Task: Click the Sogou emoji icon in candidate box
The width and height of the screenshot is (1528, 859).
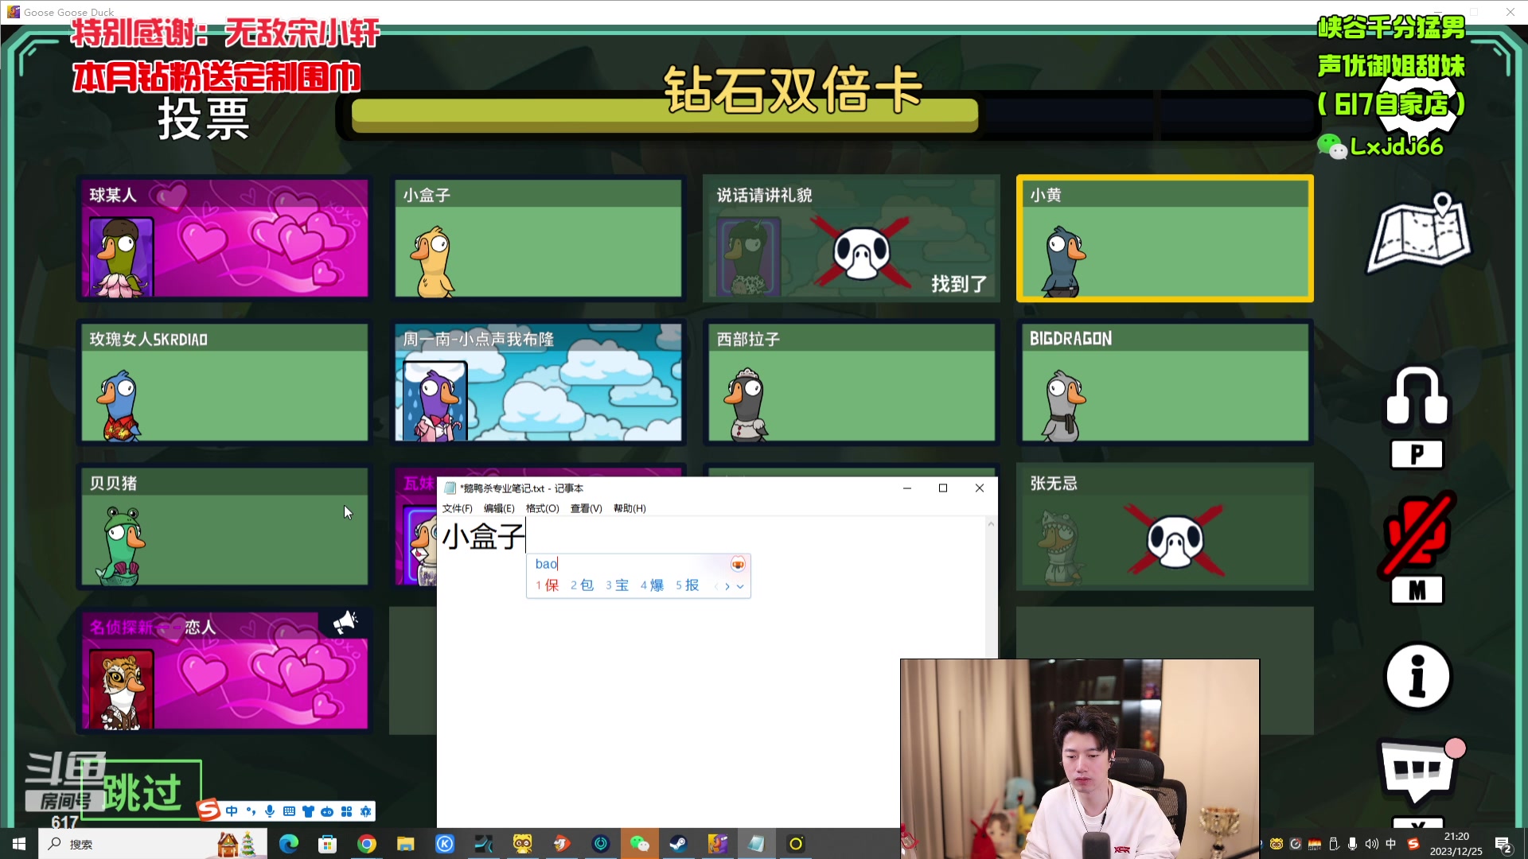Action: coord(738,564)
